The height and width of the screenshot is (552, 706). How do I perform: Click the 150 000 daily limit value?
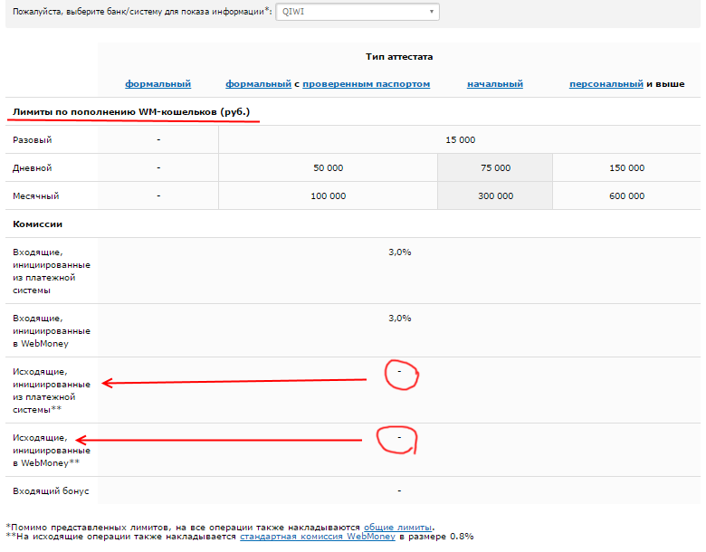tap(626, 168)
